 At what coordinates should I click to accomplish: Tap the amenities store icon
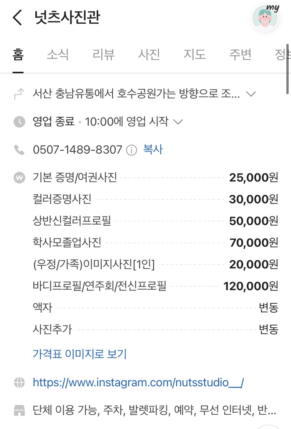[x=19, y=410]
